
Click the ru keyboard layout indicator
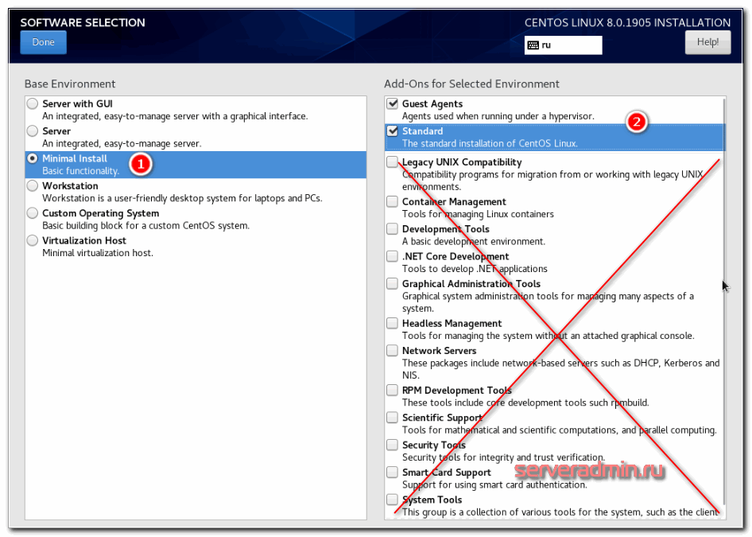(x=563, y=45)
